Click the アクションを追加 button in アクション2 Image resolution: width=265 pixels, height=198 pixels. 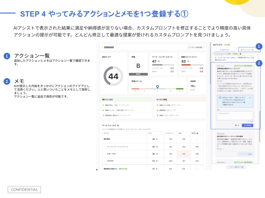coord(245,154)
